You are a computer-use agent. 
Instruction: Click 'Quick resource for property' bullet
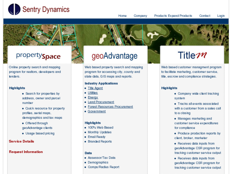[45, 108]
